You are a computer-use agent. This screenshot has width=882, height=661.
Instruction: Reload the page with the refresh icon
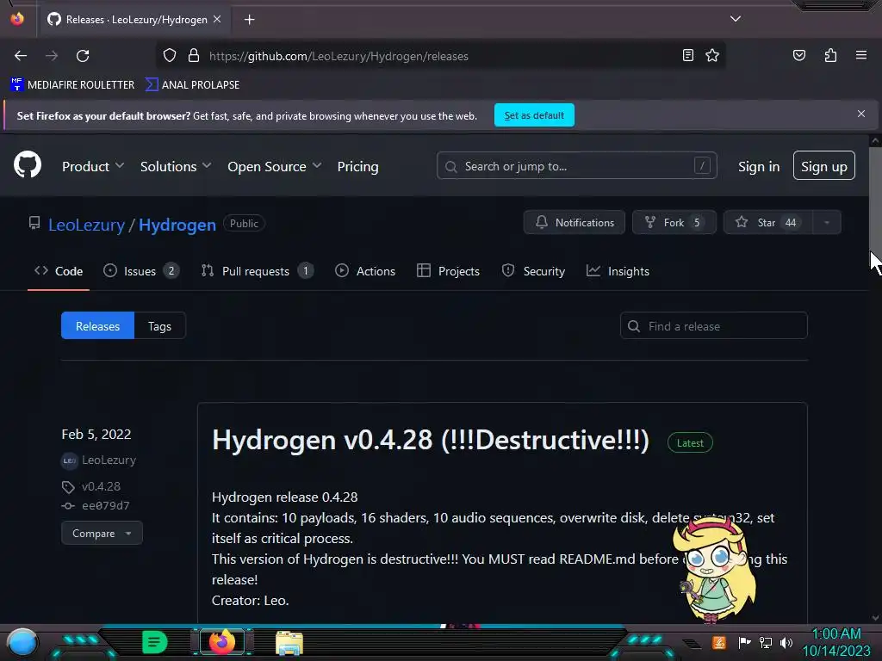point(83,56)
